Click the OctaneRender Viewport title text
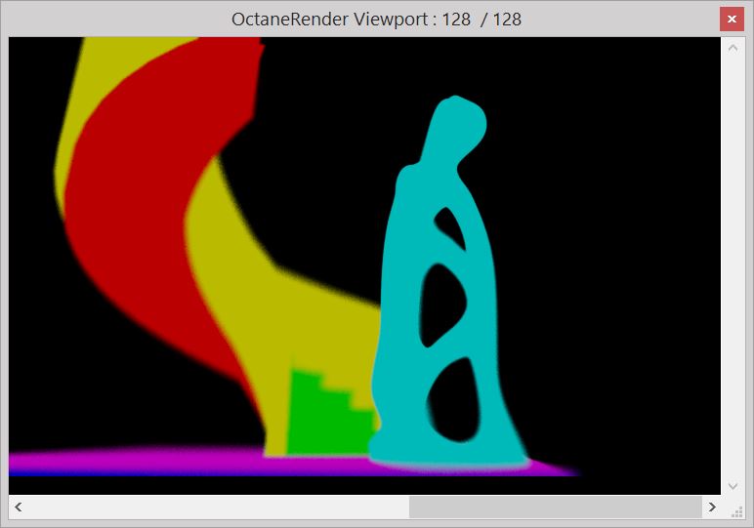This screenshot has width=754, height=528. (x=376, y=20)
